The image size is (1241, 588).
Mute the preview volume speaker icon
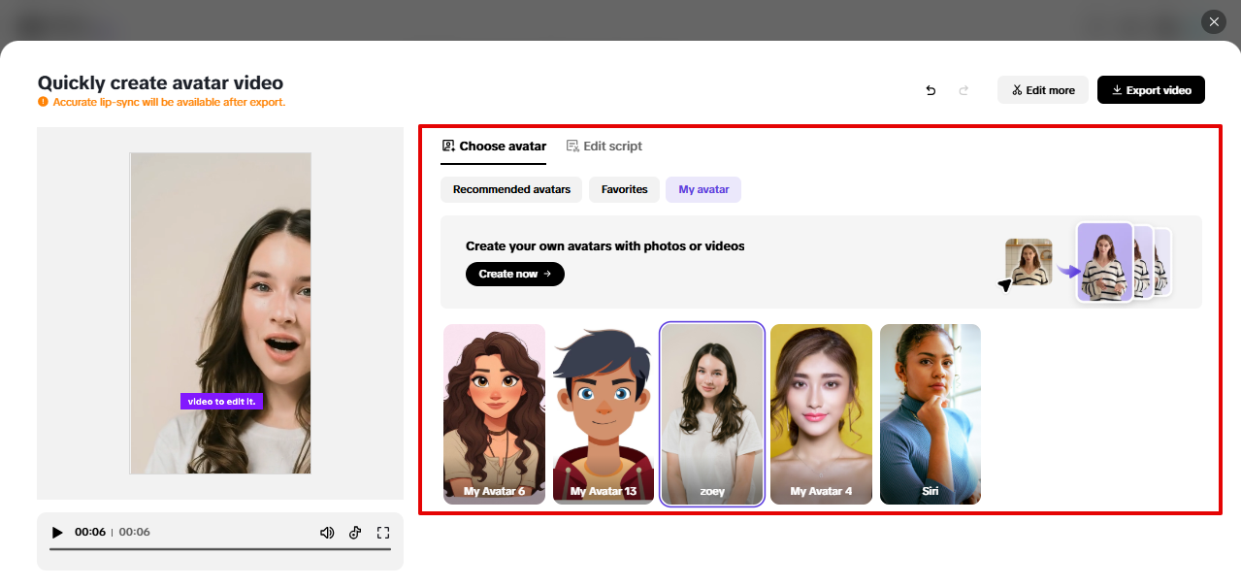pyautogui.click(x=327, y=532)
